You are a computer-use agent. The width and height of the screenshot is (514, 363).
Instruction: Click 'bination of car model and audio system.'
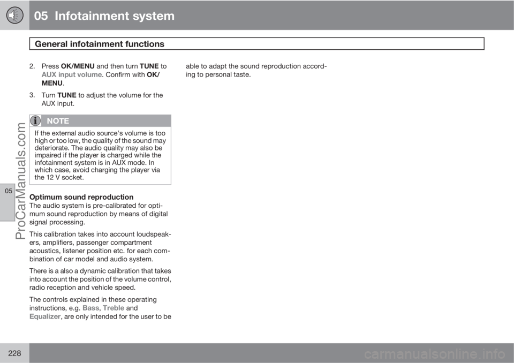91,259
